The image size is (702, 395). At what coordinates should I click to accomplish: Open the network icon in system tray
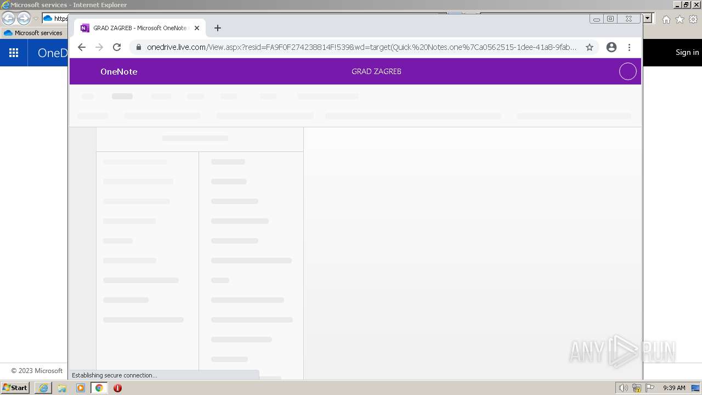pyautogui.click(x=637, y=388)
